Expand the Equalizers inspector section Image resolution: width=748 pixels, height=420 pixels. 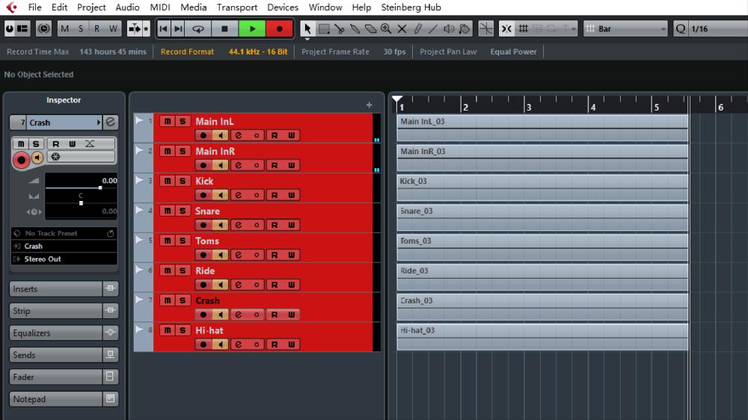pos(56,333)
